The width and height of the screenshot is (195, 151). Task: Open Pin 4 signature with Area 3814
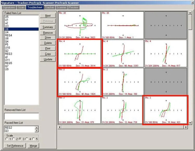[x=79, y=53]
